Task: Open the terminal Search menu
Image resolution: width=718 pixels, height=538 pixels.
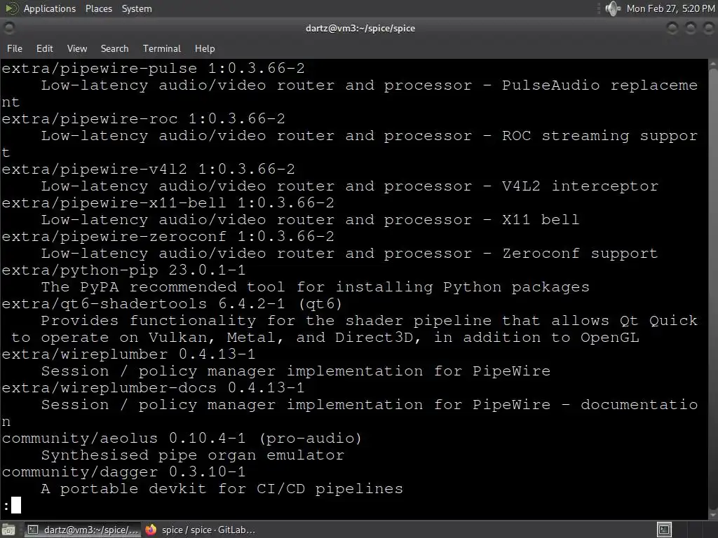Action: tap(114, 48)
